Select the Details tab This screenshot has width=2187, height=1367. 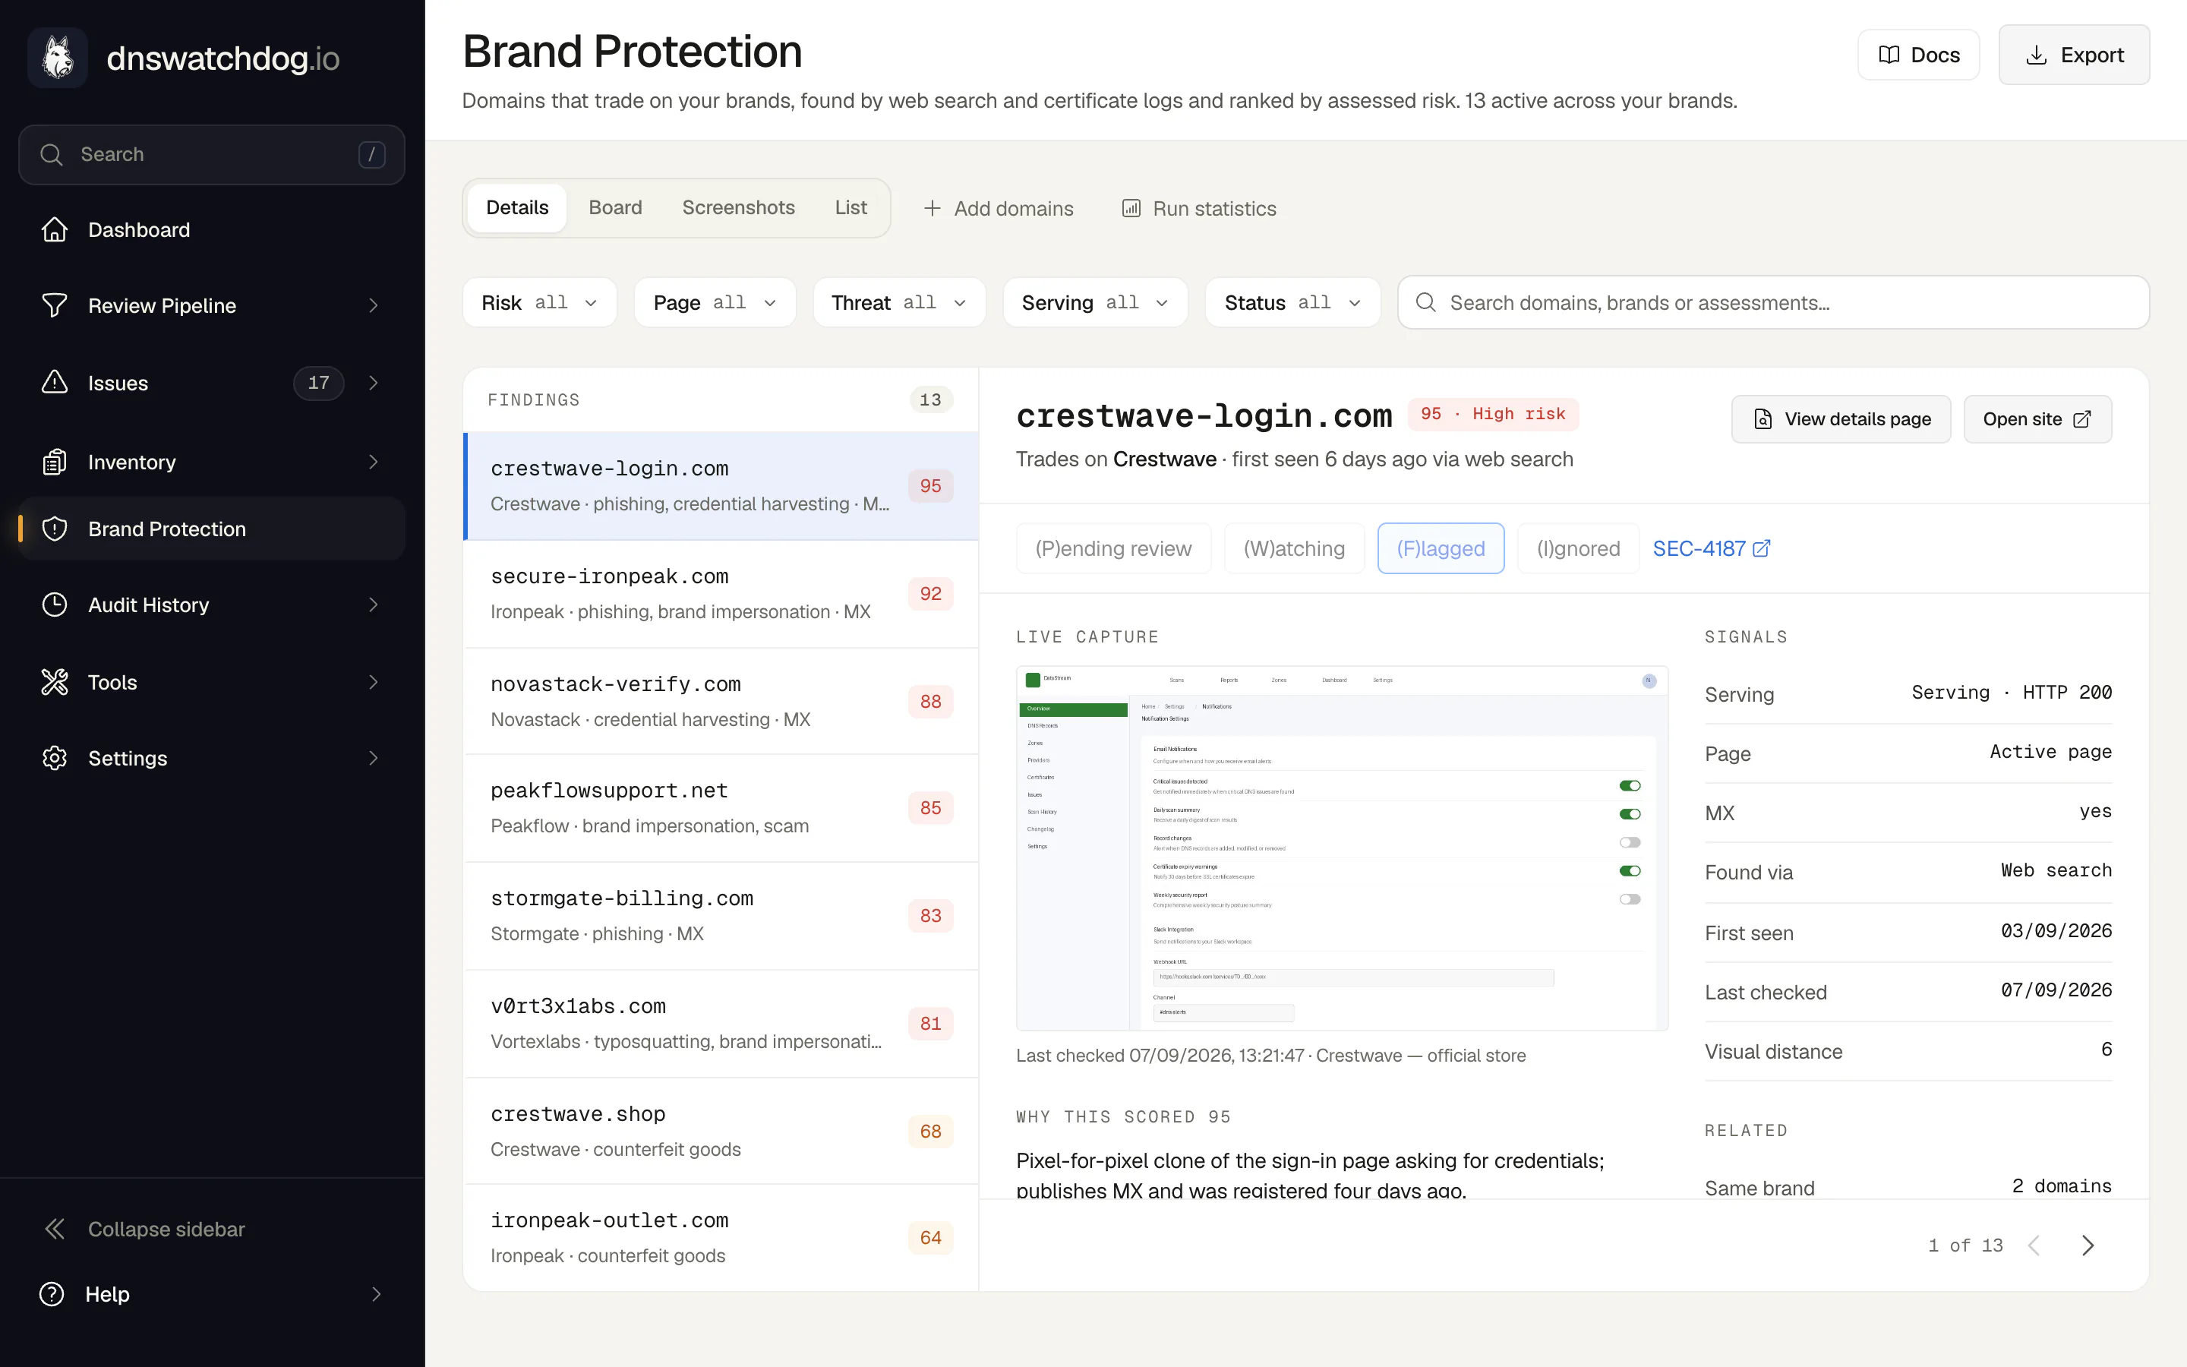517,208
